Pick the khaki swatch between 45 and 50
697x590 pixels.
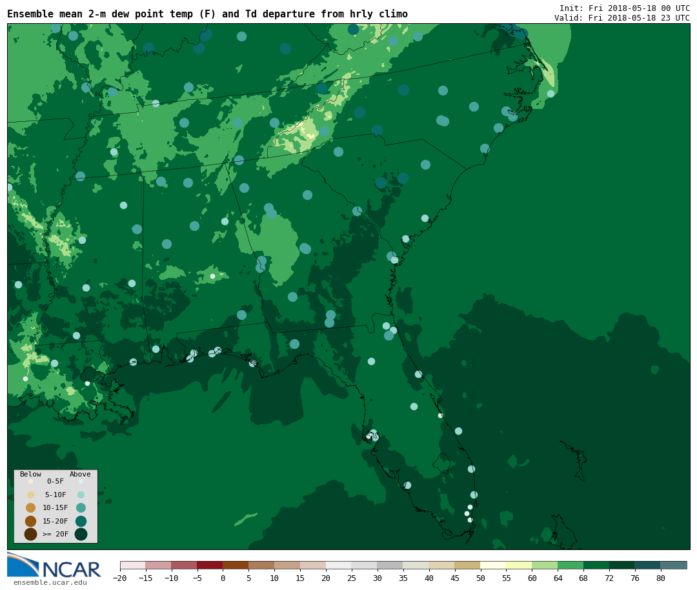coord(468,565)
